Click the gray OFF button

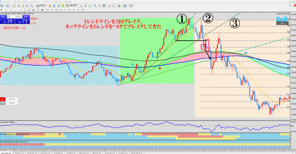click(x=2, y=103)
